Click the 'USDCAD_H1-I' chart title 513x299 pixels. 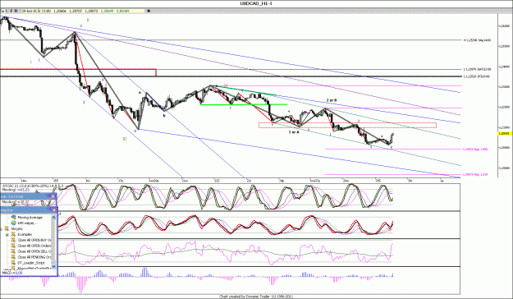point(256,3)
